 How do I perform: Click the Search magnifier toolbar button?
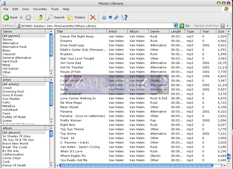[x=56, y=17]
